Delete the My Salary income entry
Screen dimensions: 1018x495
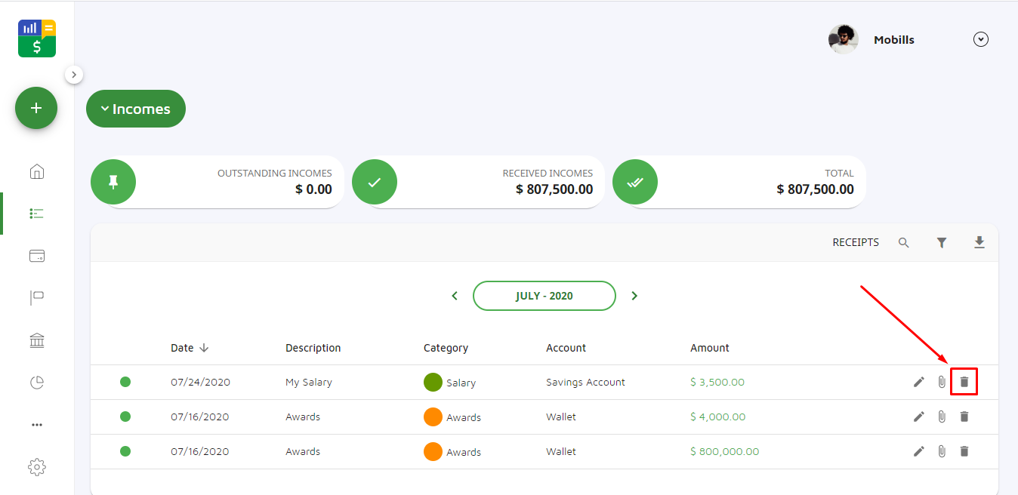[964, 382]
